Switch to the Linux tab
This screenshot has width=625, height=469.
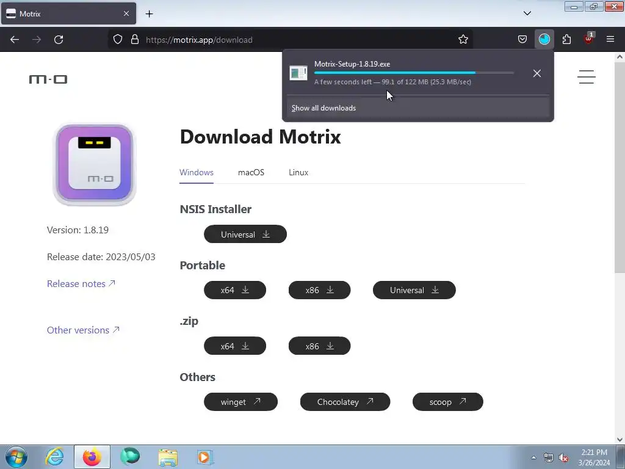[x=298, y=172]
